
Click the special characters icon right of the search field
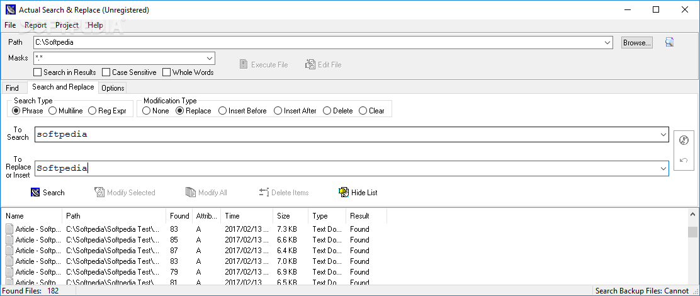[684, 140]
